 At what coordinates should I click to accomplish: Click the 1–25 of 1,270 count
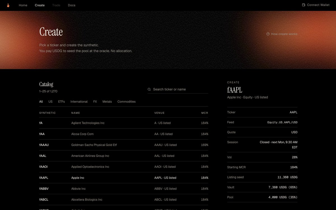coord(48,91)
